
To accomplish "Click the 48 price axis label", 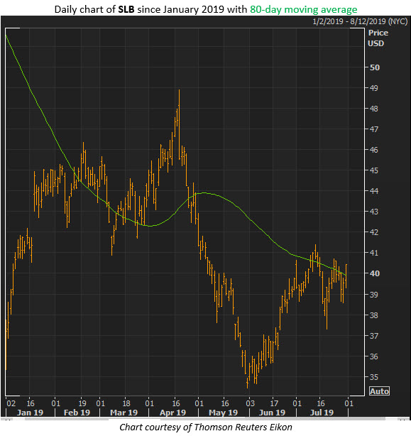I will coord(374,109).
